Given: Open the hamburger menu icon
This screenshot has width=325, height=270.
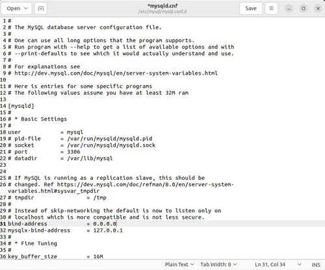Looking at the screenshot, I should (x=271, y=8).
